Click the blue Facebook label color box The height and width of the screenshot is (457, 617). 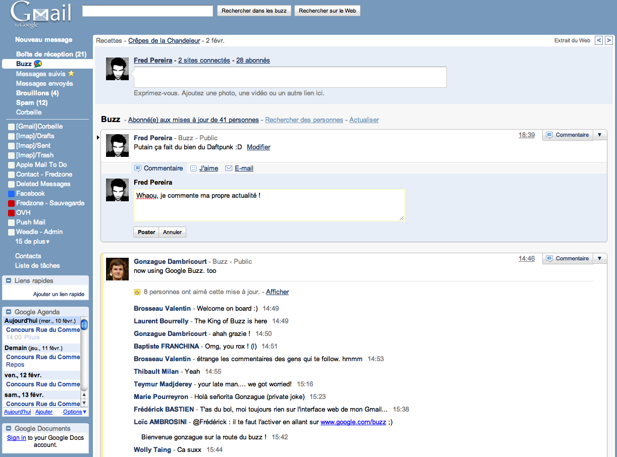click(12, 194)
